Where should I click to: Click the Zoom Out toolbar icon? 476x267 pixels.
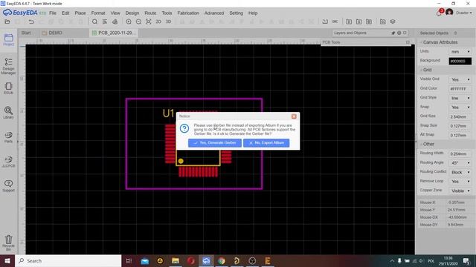(x=138, y=22)
